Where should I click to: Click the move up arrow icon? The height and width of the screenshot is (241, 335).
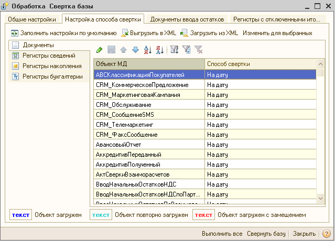point(124,50)
